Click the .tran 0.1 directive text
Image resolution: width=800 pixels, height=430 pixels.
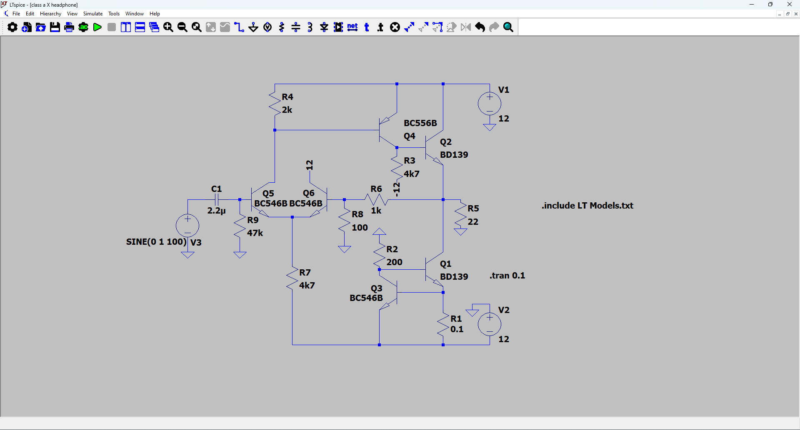click(507, 276)
